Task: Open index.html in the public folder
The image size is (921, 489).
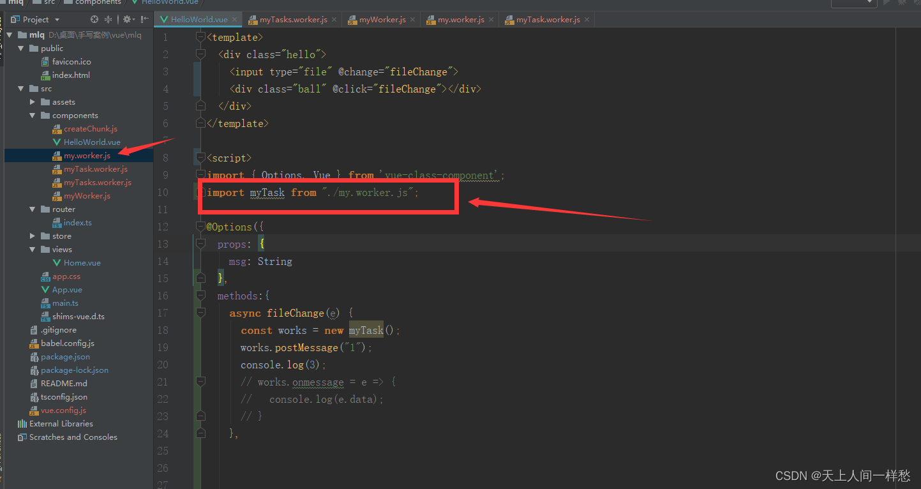Action: pyautogui.click(x=65, y=75)
